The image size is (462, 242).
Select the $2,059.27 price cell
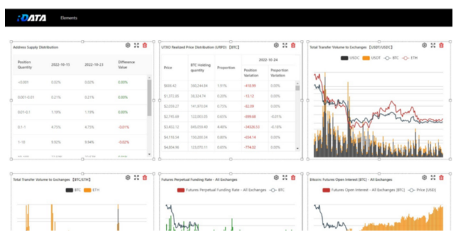click(171, 107)
